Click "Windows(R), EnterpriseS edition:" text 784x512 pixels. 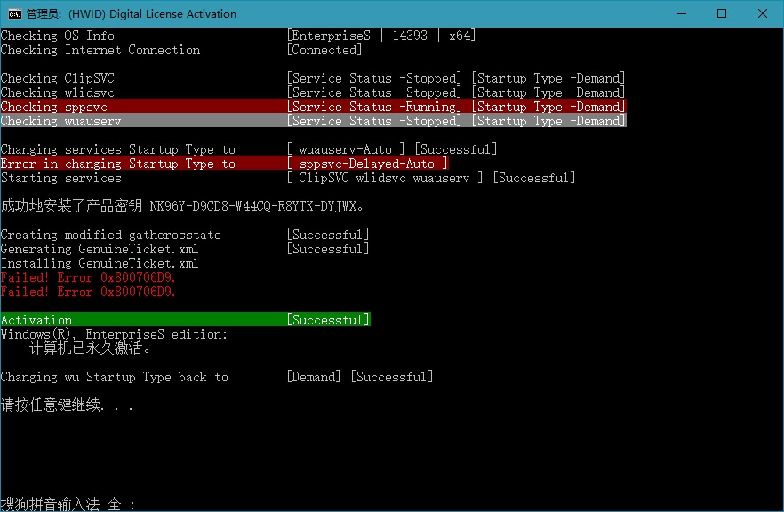tap(114, 334)
